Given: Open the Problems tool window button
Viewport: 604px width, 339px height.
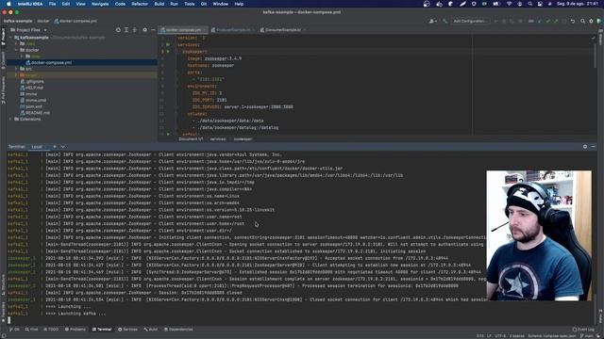Looking at the screenshot, I should [75, 330].
